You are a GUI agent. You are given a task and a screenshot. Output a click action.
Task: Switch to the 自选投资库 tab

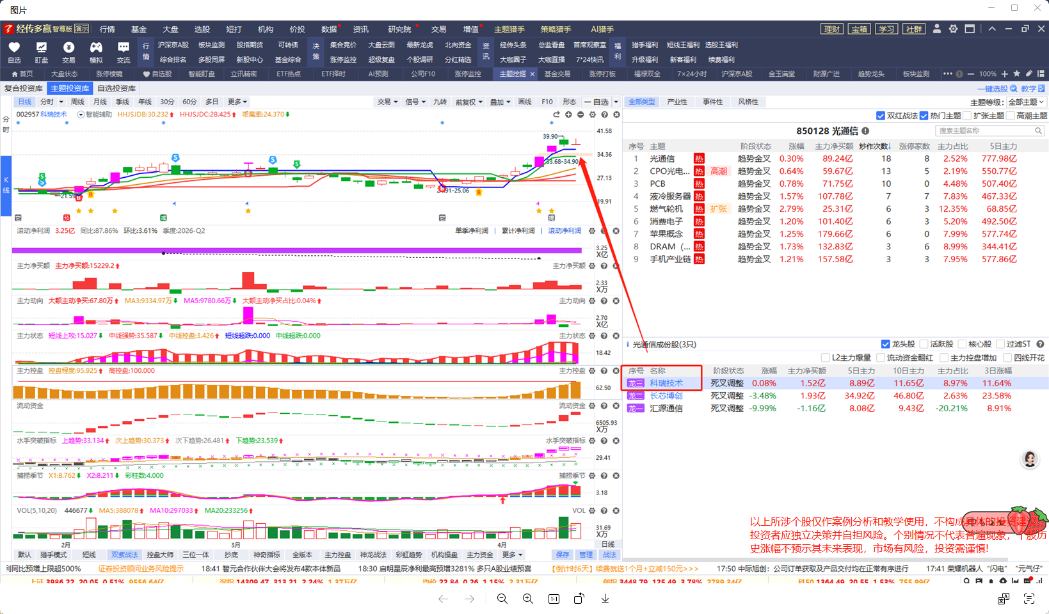(x=116, y=88)
